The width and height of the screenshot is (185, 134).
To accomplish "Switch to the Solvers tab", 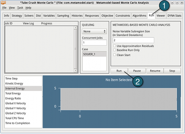I will click(29, 16).
